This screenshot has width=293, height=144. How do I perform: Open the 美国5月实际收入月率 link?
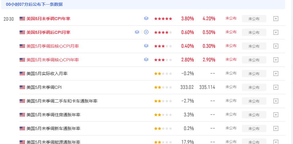(47, 74)
